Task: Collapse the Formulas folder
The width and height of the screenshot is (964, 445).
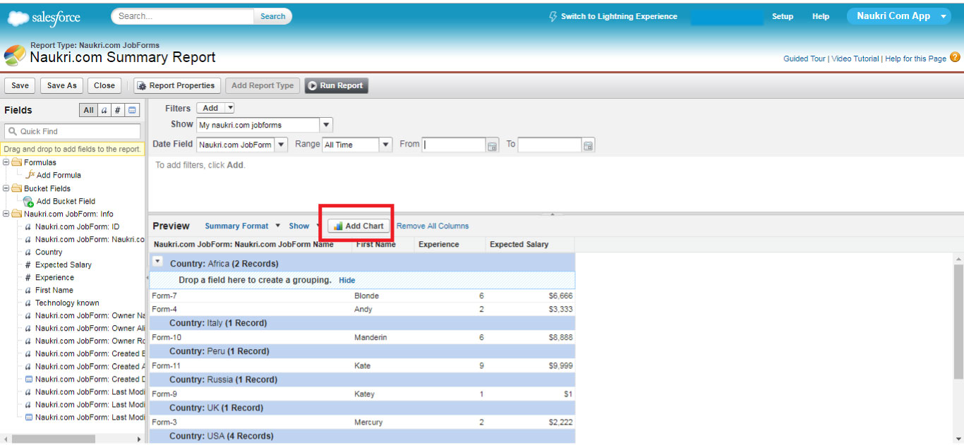Action: click(6, 162)
